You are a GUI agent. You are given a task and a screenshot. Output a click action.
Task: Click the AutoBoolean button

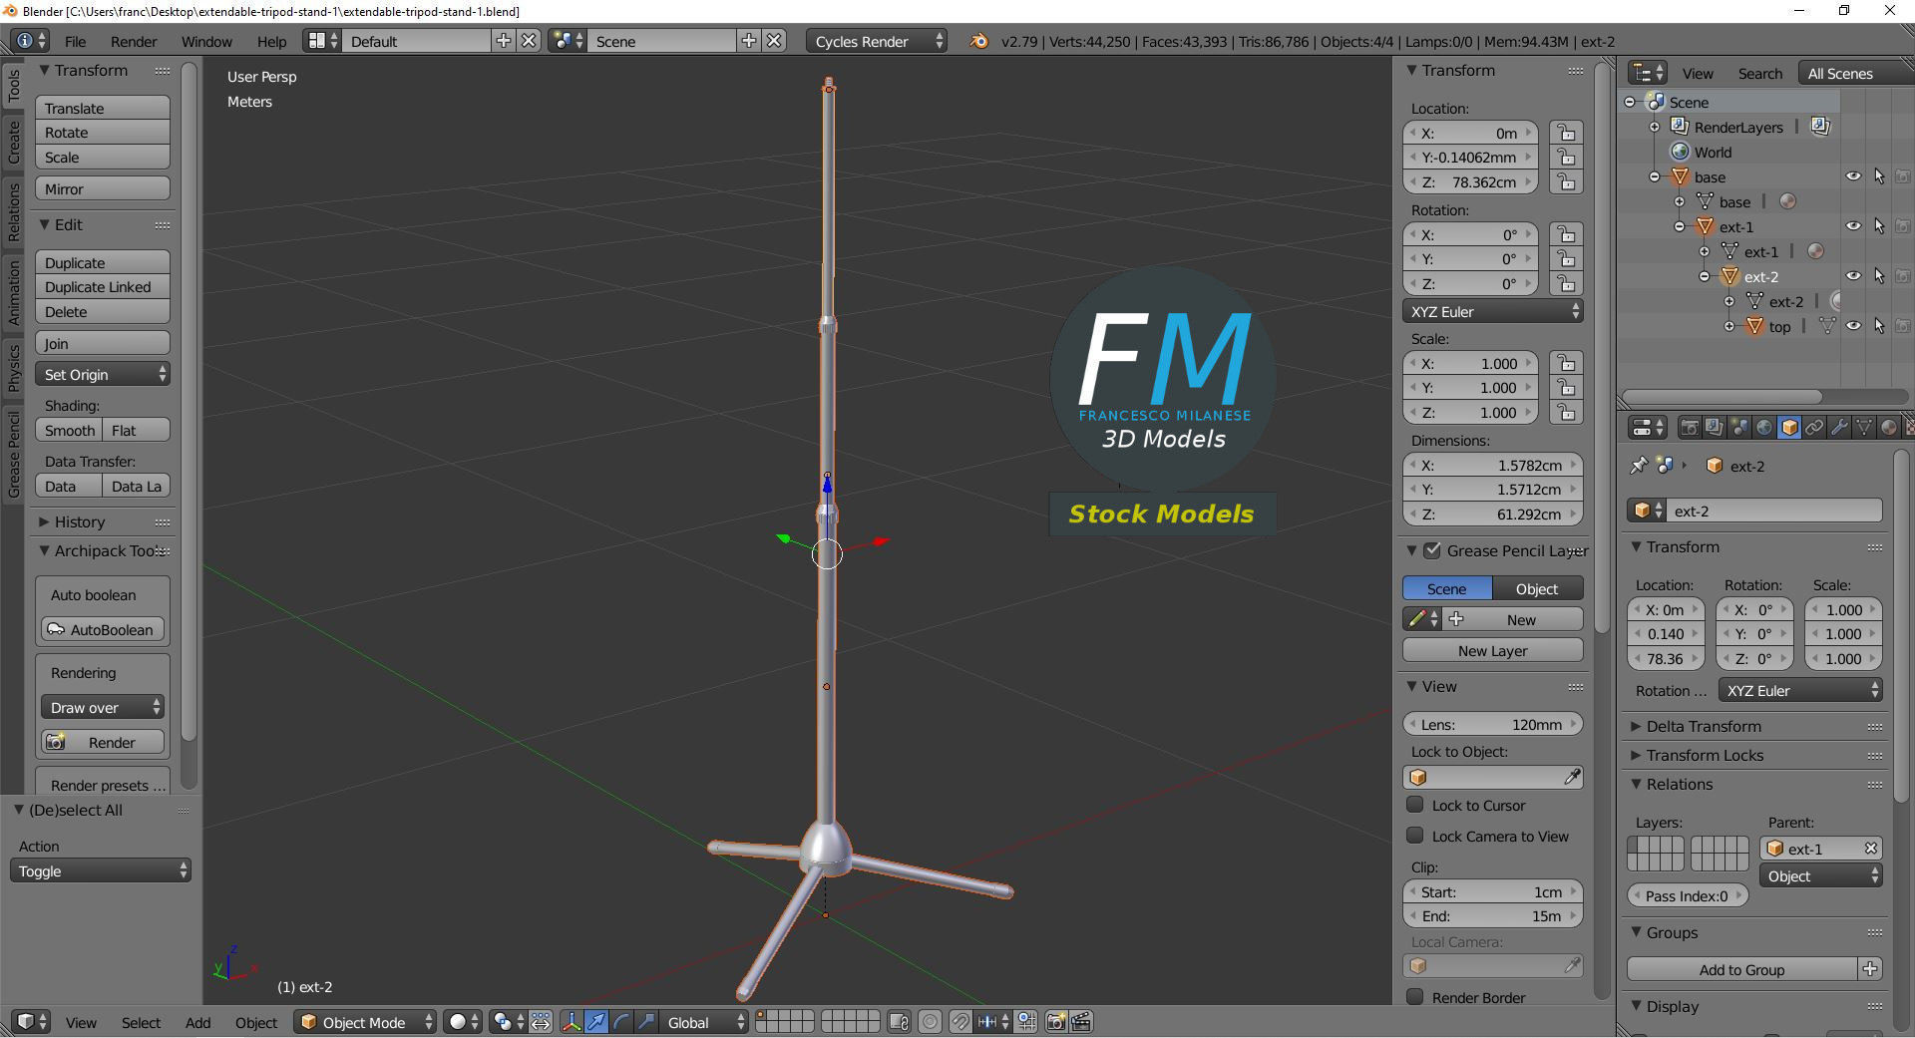pos(103,629)
